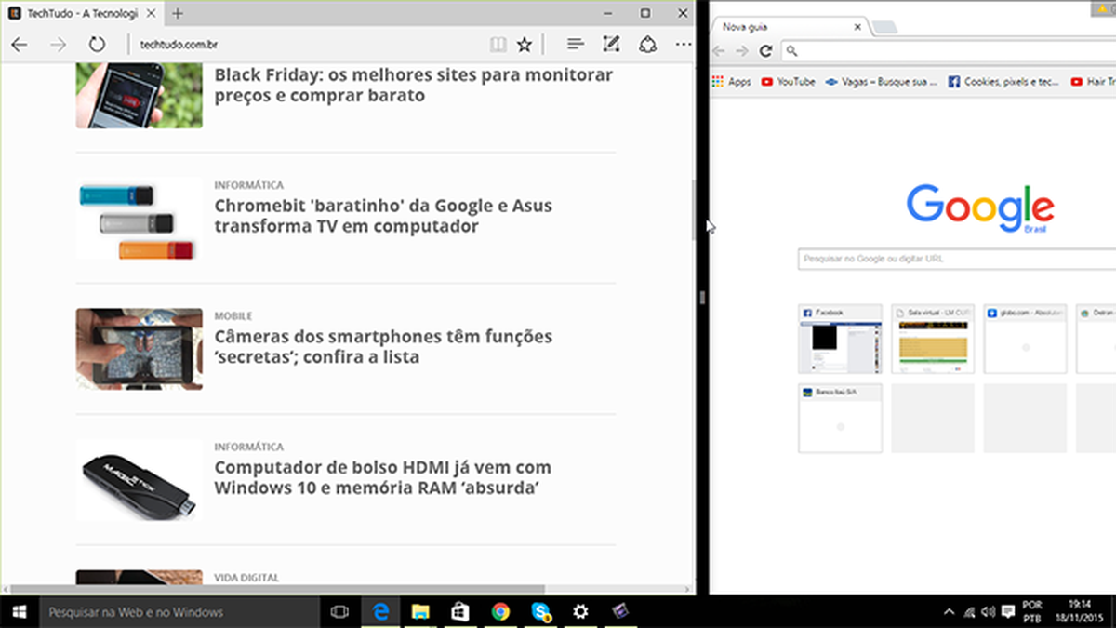Go back in the Edge browser
Image resolution: width=1116 pixels, height=628 pixels.
pos(20,45)
